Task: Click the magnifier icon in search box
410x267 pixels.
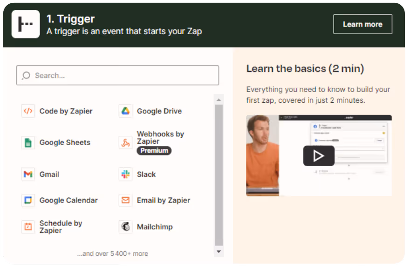Action: [26, 76]
